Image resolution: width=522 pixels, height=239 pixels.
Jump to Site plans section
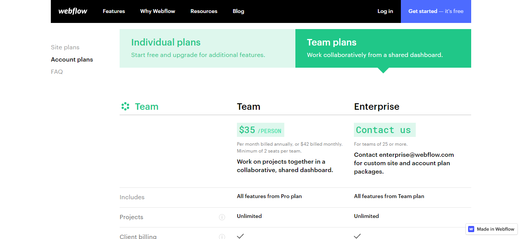coord(65,47)
